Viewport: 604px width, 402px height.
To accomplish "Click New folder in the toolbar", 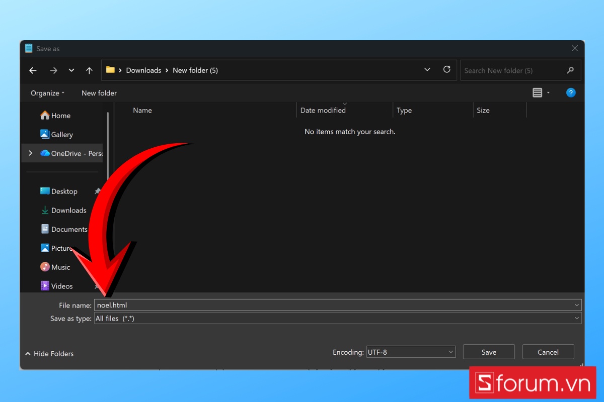I will click(x=99, y=93).
